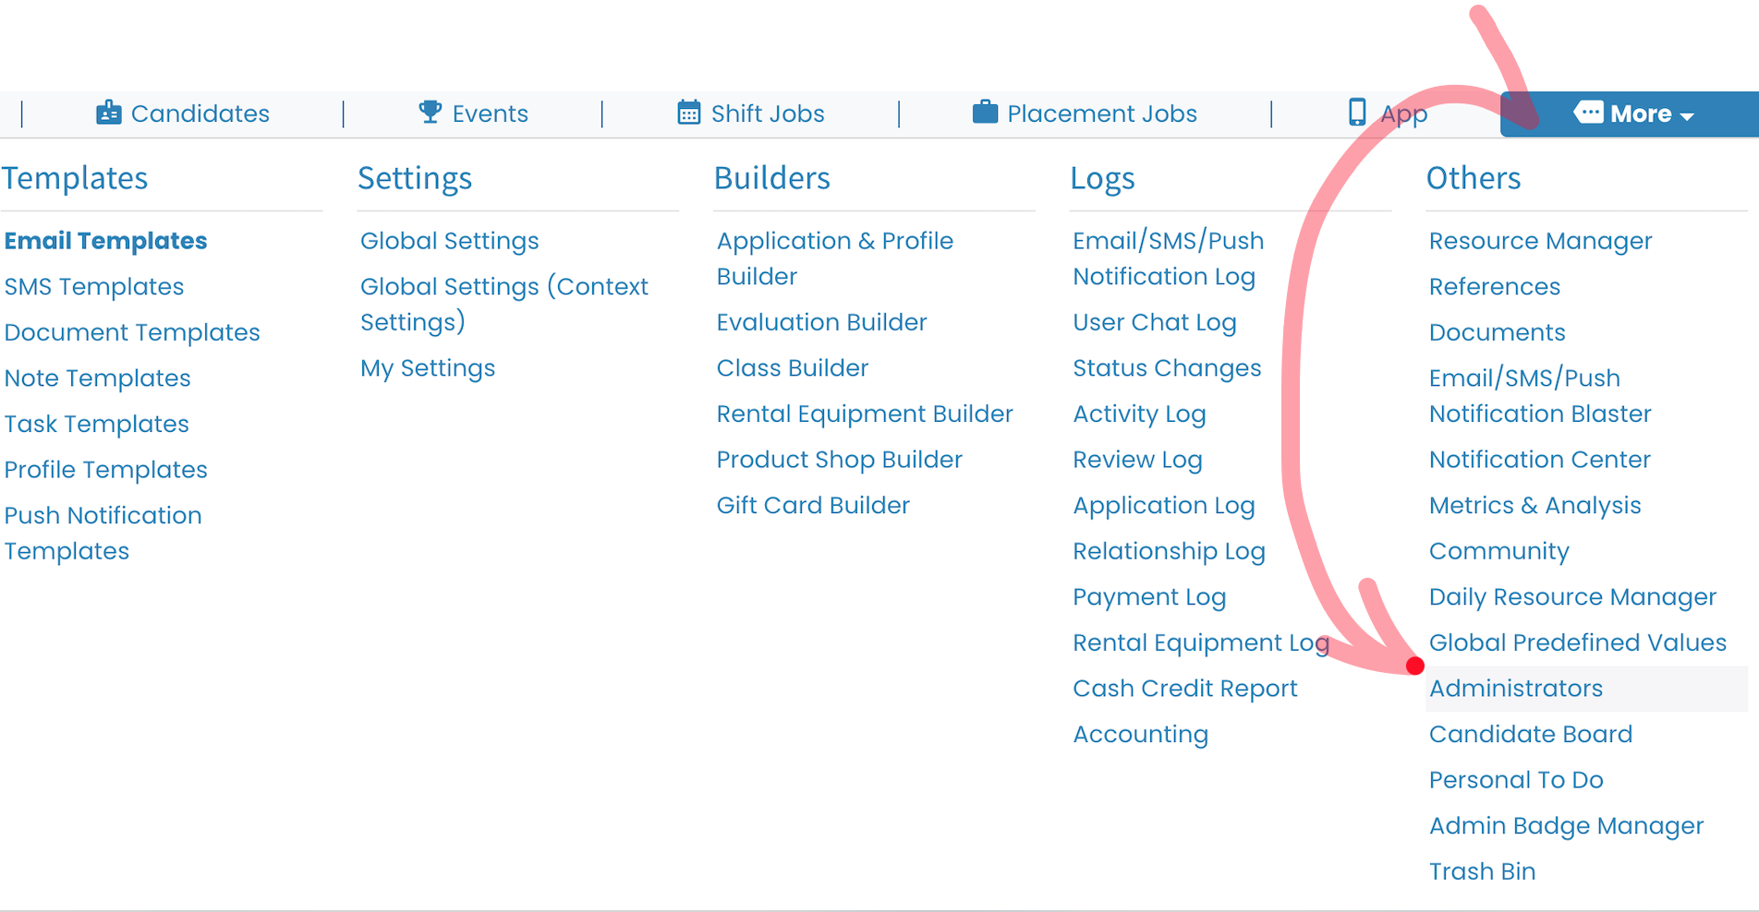Click the App mobile phone icon
1759x912 pixels.
1357,113
